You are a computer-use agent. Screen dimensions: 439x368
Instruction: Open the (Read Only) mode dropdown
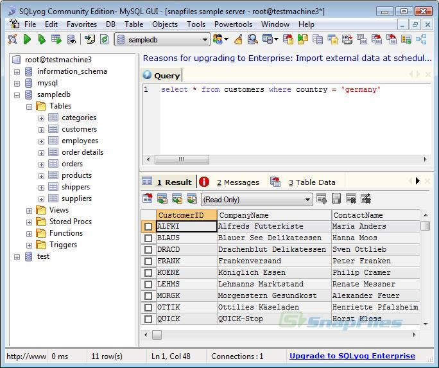(x=257, y=199)
